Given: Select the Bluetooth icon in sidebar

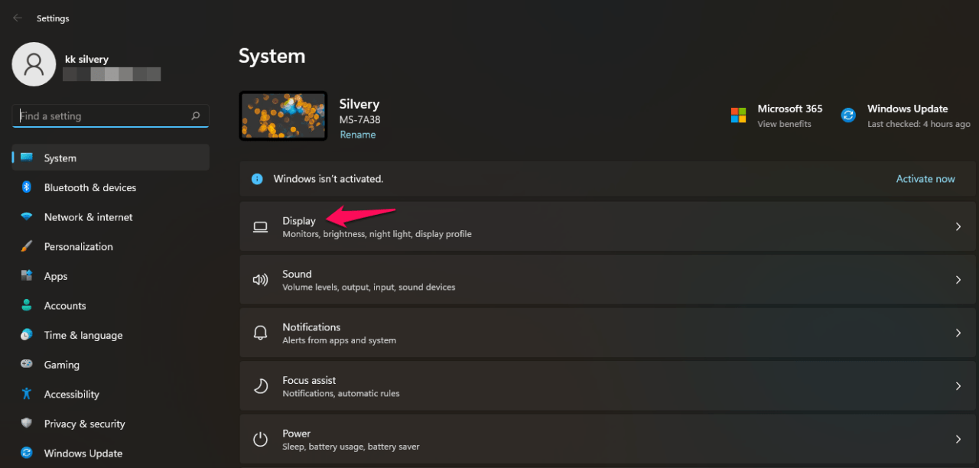Looking at the screenshot, I should click(x=27, y=187).
